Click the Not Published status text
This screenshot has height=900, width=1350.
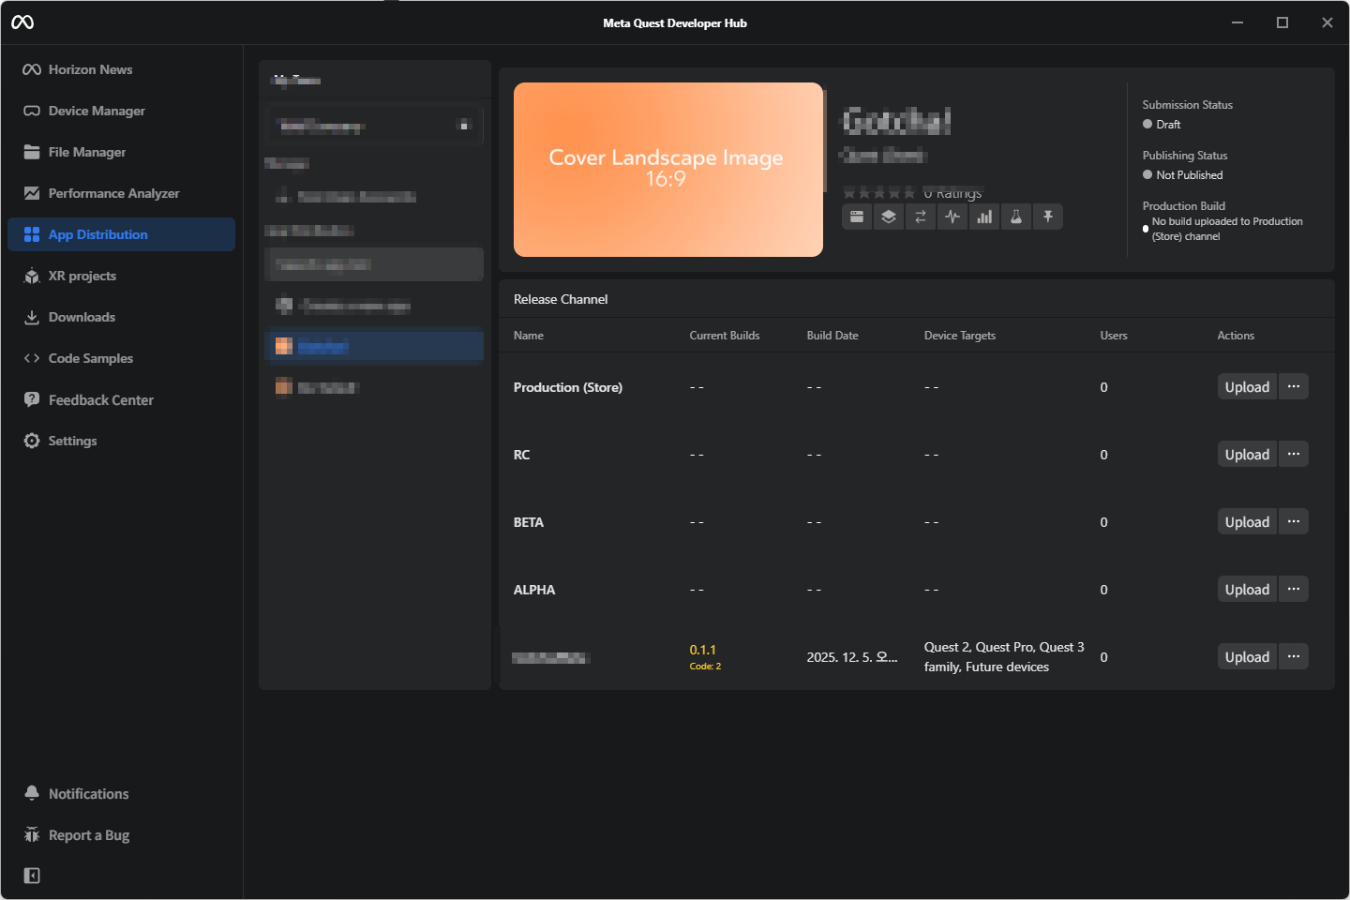pyautogui.click(x=1190, y=175)
